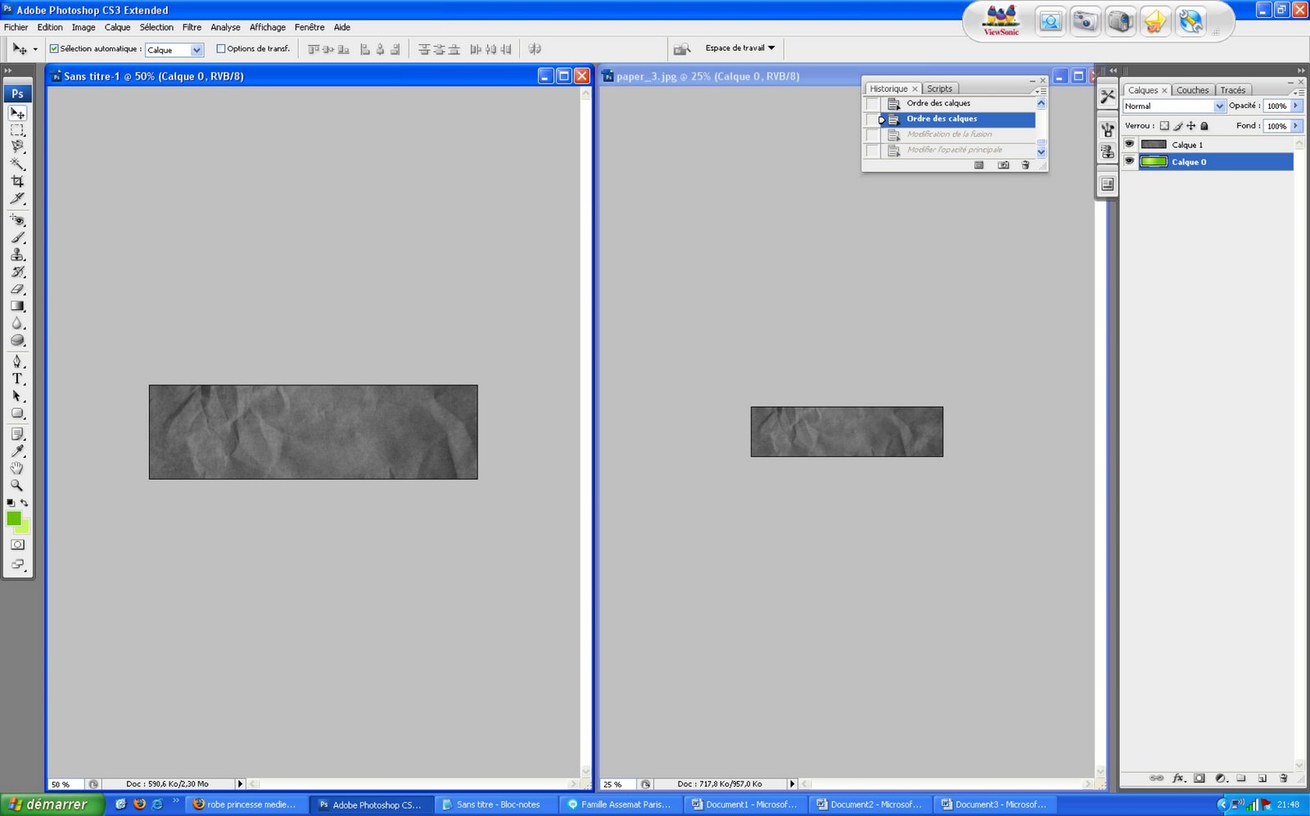The image size is (1310, 816).
Task: Select the Dodge tool
Action: pyautogui.click(x=17, y=340)
